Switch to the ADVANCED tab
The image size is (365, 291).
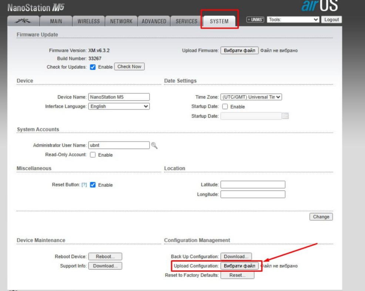[x=154, y=21]
